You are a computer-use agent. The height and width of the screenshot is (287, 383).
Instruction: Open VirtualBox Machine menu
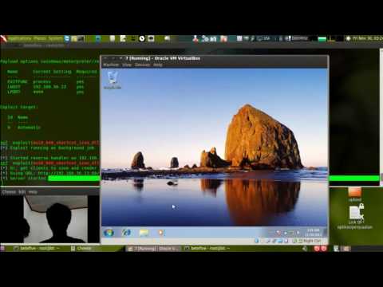pyautogui.click(x=111, y=65)
